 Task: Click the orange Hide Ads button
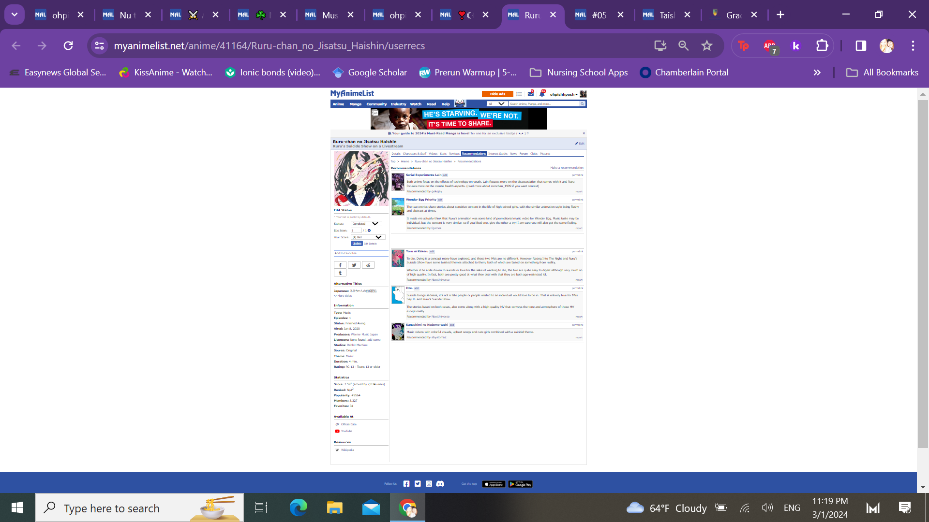pyautogui.click(x=497, y=94)
